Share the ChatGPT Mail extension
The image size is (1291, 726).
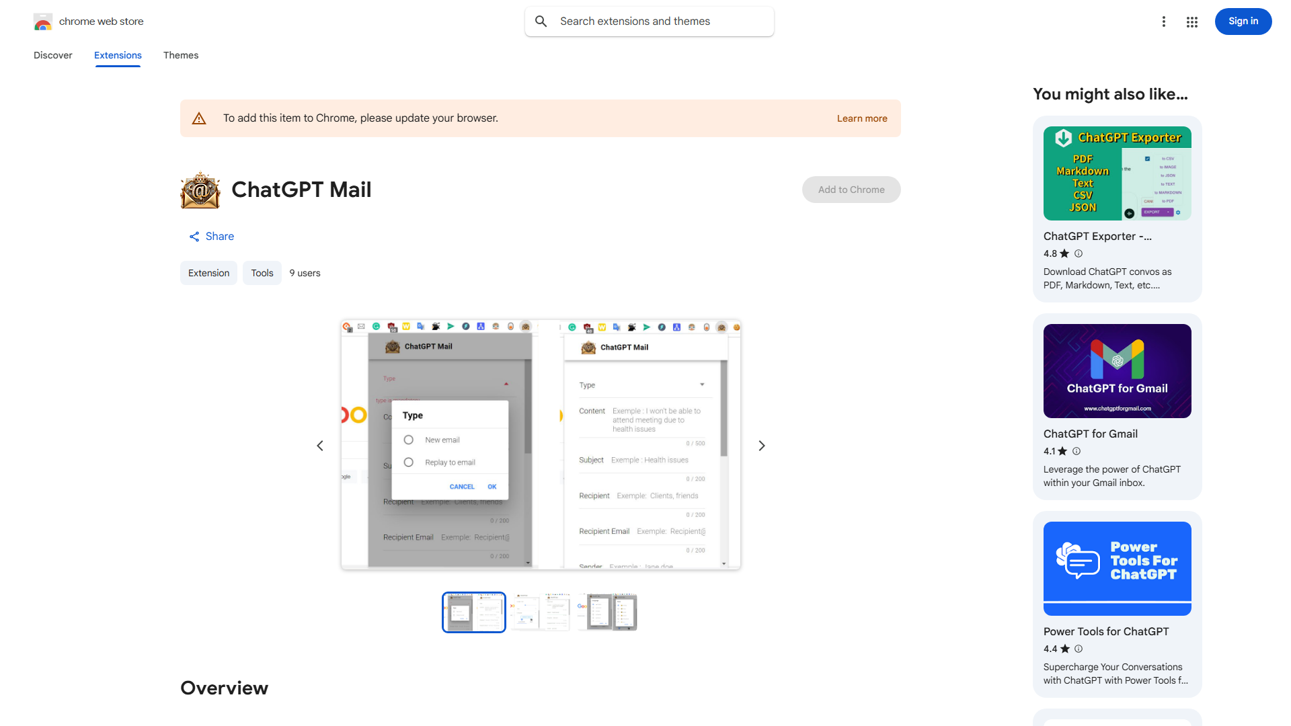(211, 236)
